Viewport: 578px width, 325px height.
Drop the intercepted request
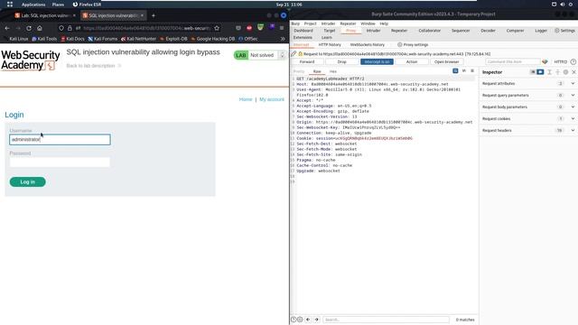pyautogui.click(x=342, y=62)
